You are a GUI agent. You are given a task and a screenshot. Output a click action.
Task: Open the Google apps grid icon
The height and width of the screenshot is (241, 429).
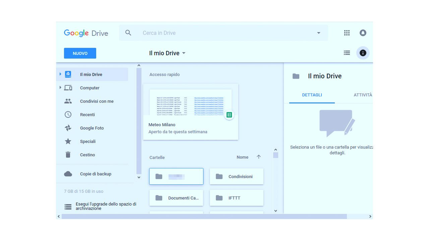coord(347,33)
